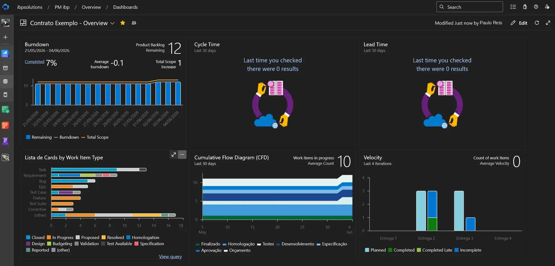Screen dimensions: 555x266
Task: Select the Dashboards icon in sidebar
Action: 6,81
